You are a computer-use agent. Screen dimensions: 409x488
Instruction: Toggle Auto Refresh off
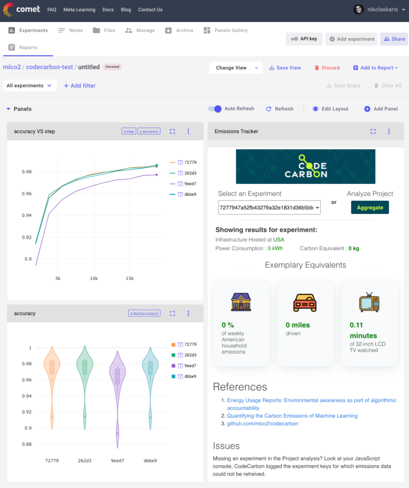[x=215, y=109]
